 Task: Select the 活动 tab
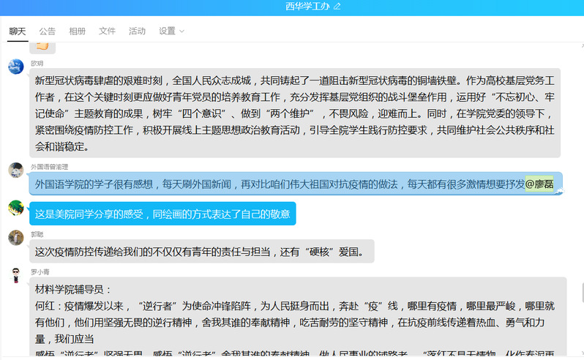137,31
